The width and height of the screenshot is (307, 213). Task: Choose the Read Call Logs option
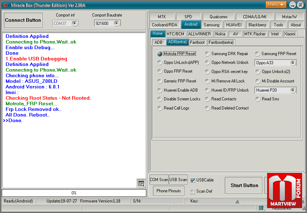click(x=160, y=108)
